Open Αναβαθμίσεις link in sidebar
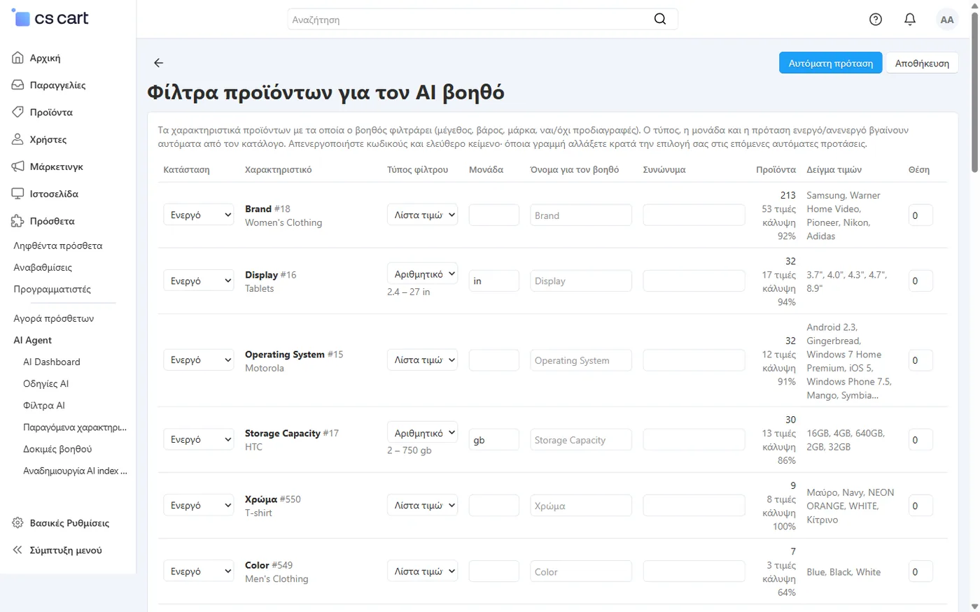Viewport: 980px width, 612px height. point(43,267)
